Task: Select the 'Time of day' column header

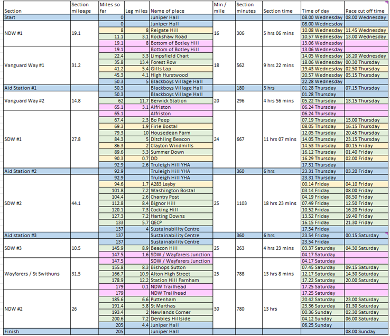Action: [x=322, y=8]
